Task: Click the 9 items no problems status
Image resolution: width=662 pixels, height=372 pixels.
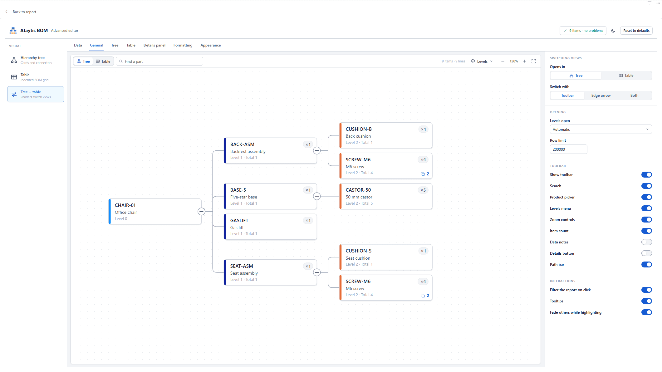Action: pos(583,31)
